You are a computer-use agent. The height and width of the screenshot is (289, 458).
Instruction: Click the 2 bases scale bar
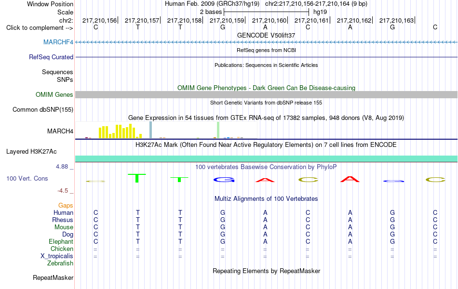point(266,12)
